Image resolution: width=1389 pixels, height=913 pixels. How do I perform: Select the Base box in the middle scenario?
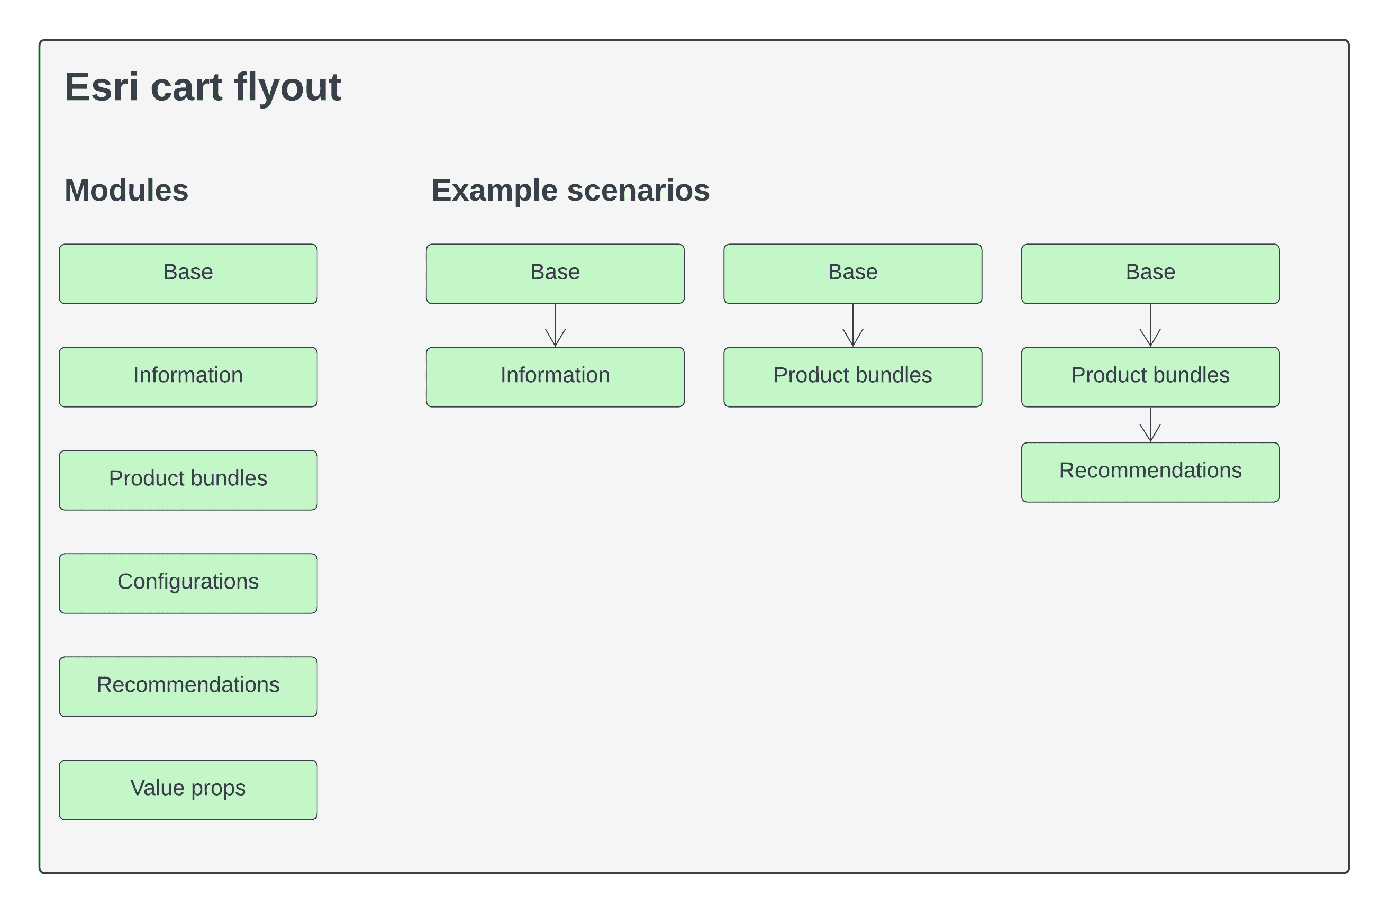[x=852, y=274]
